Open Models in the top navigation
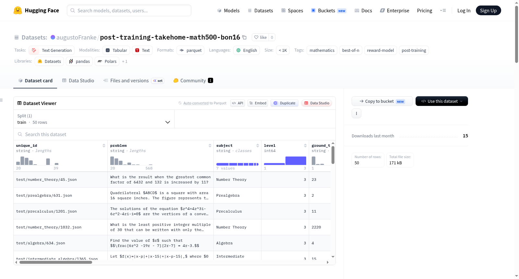Screen dimensions: 519x279 coord(228,10)
